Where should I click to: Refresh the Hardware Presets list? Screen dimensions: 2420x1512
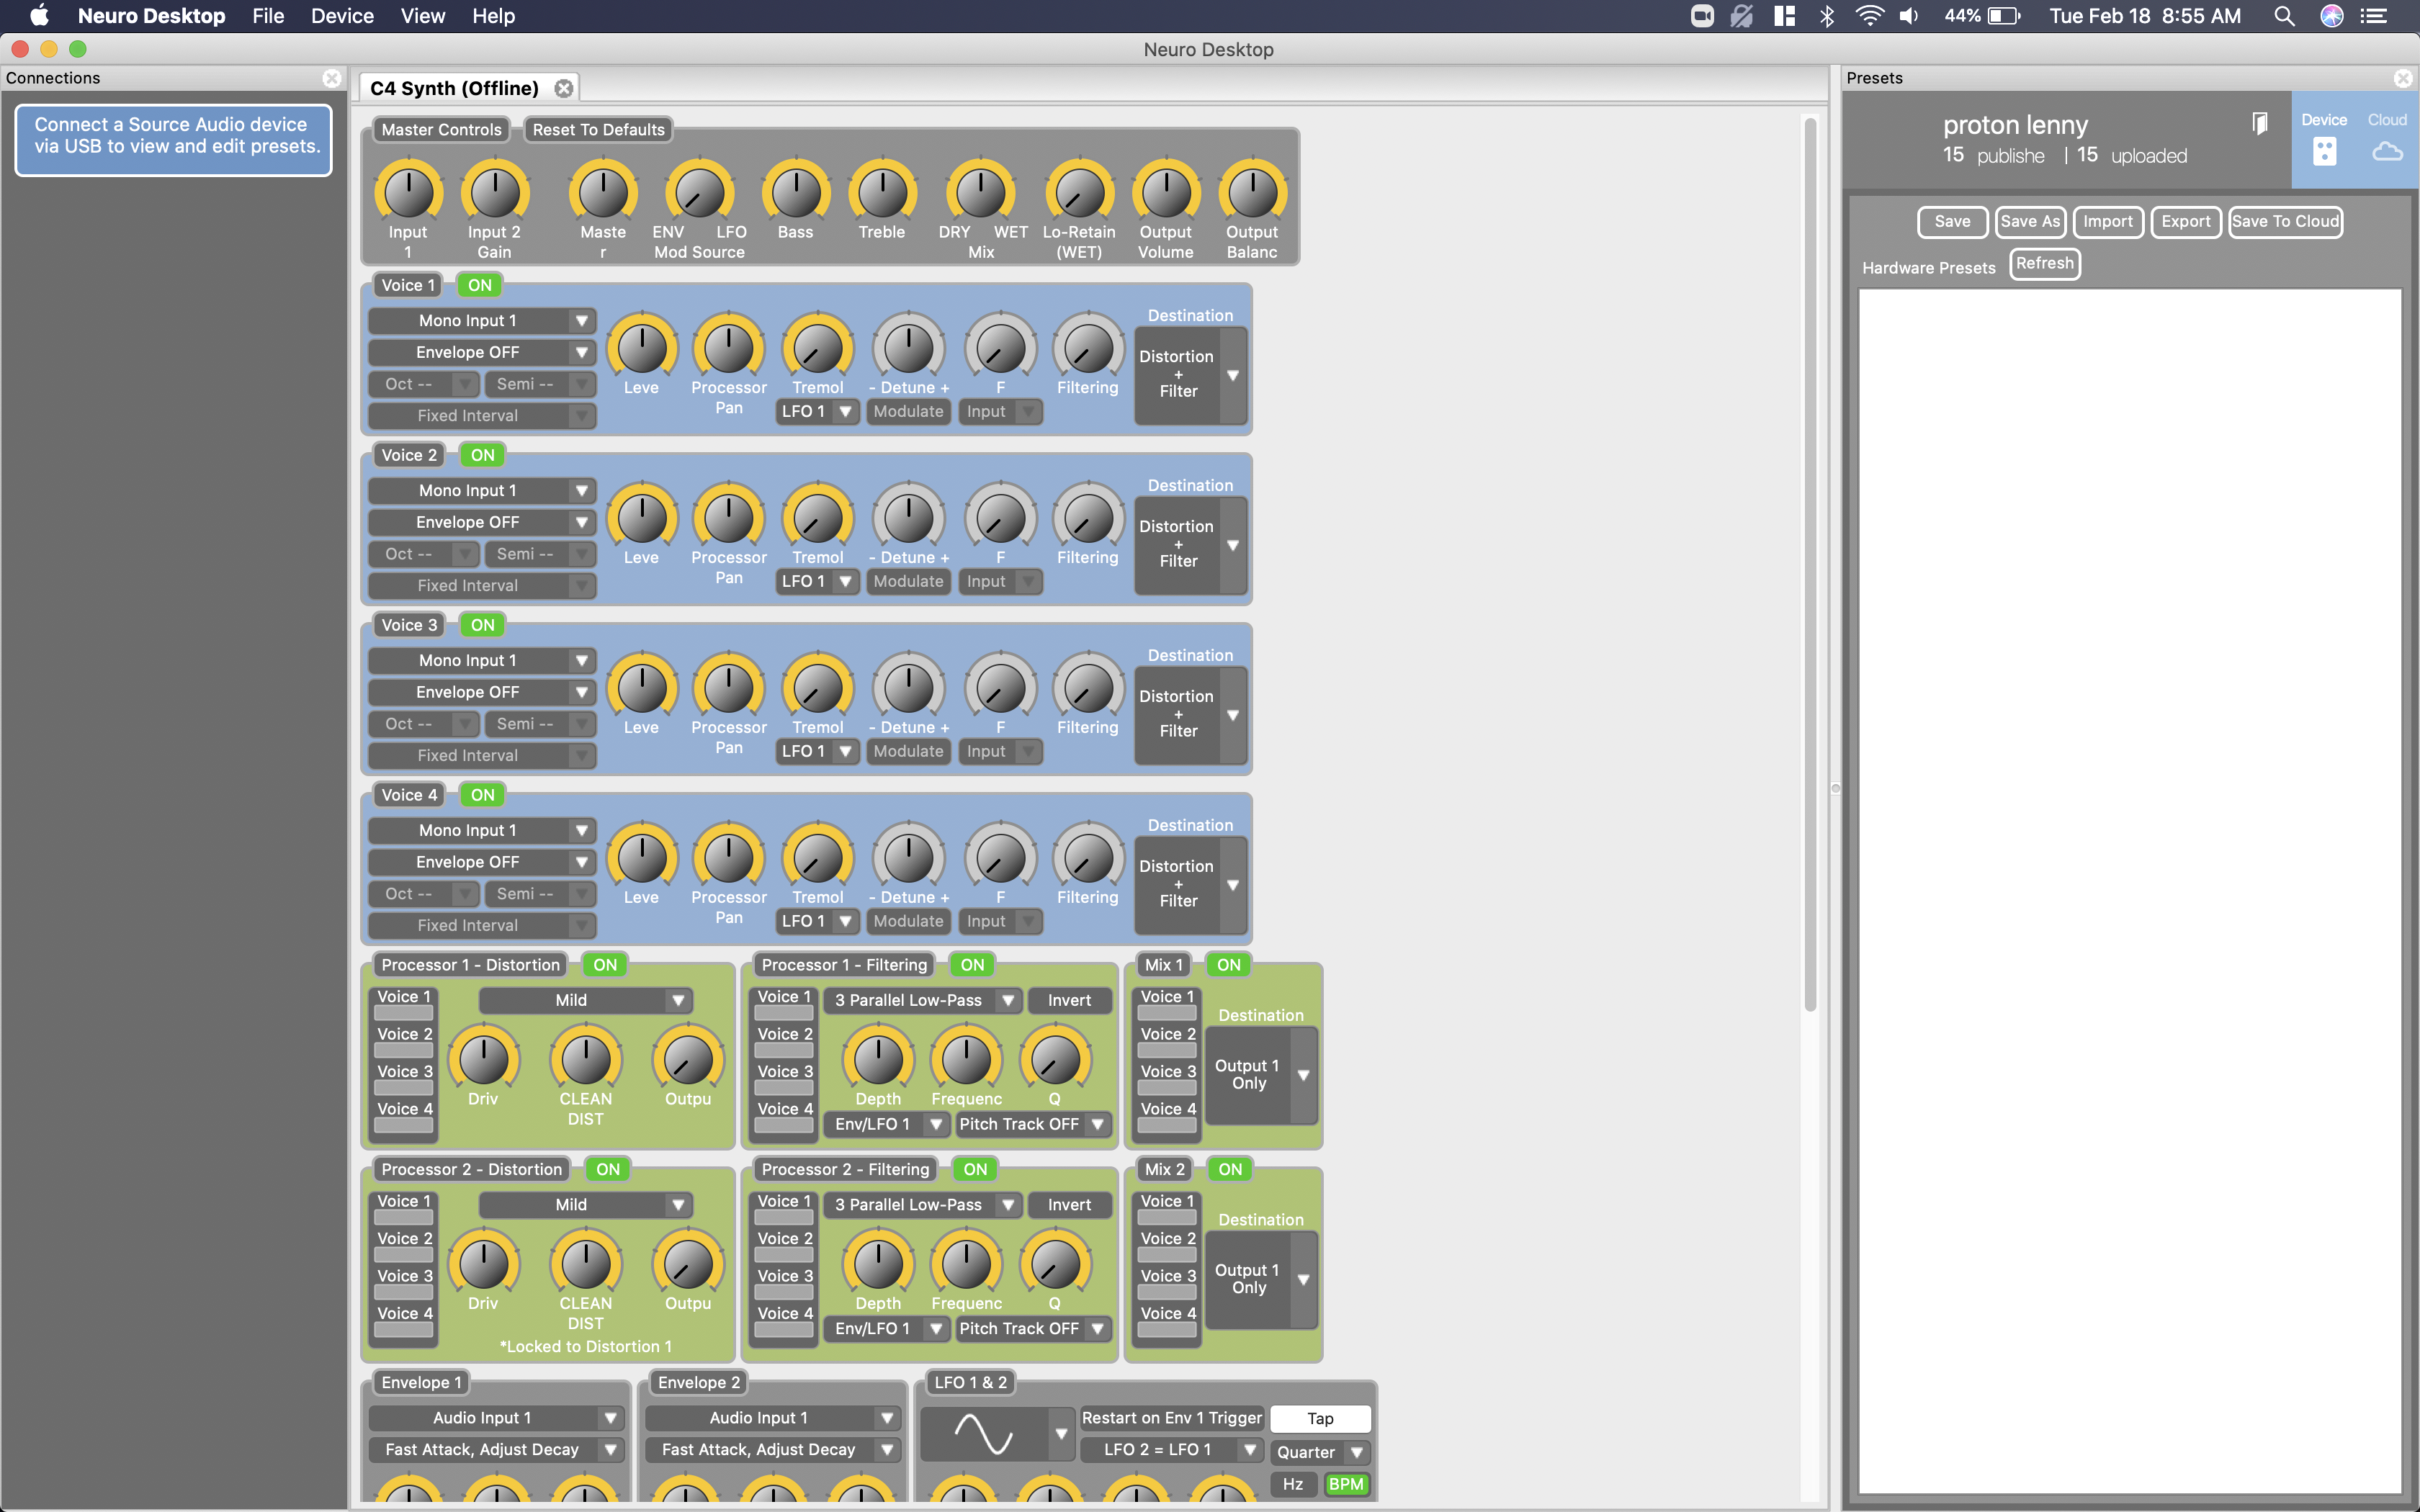tap(2045, 263)
